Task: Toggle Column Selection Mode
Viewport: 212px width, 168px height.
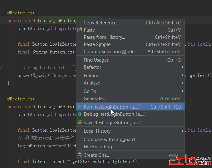Action: pos(109,52)
